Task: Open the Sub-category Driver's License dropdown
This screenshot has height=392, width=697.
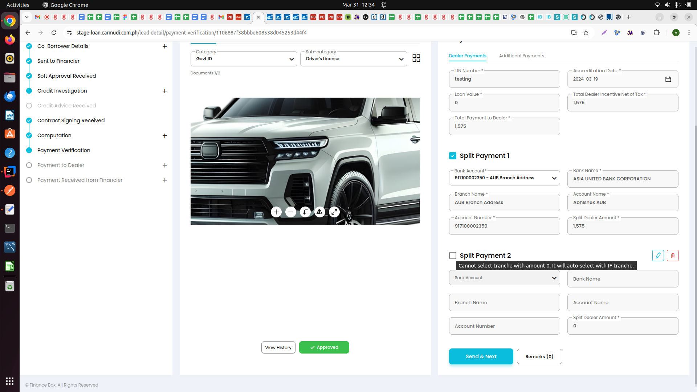Action: [353, 59]
